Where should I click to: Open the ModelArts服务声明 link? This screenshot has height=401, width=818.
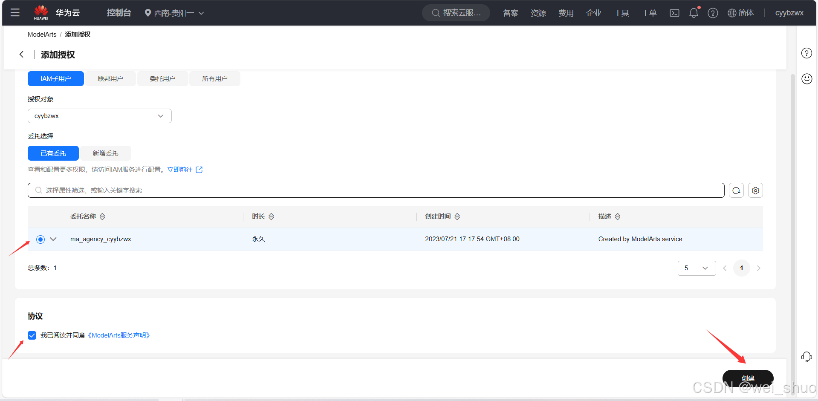point(119,335)
